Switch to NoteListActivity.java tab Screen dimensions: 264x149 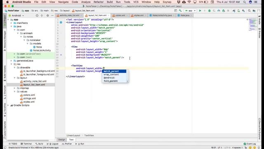[162, 15]
